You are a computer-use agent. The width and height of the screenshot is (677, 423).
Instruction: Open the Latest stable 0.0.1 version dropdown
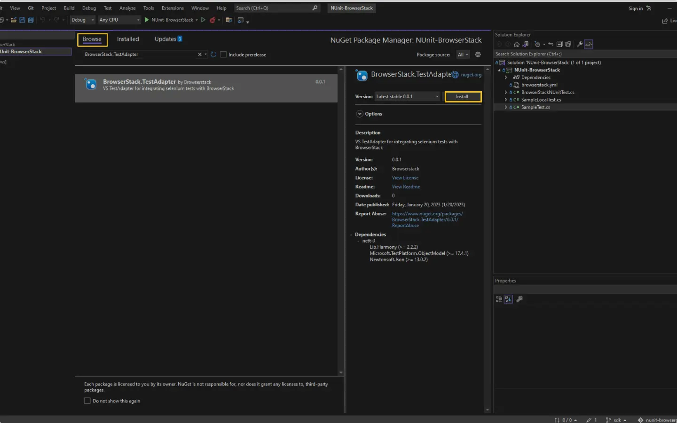[407, 97]
